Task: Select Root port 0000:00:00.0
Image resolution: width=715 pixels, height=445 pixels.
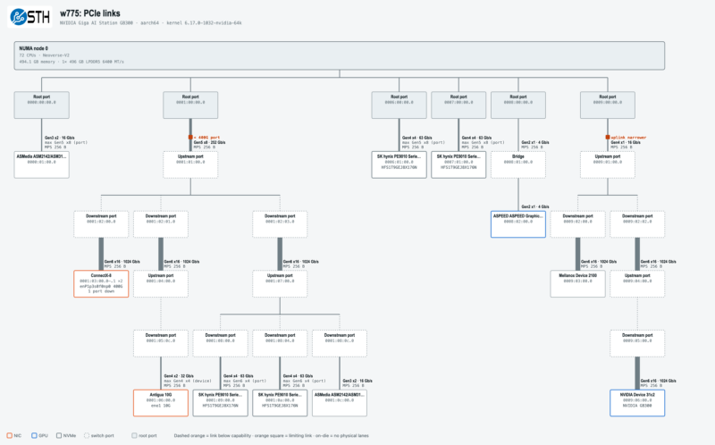Action: click(x=41, y=105)
